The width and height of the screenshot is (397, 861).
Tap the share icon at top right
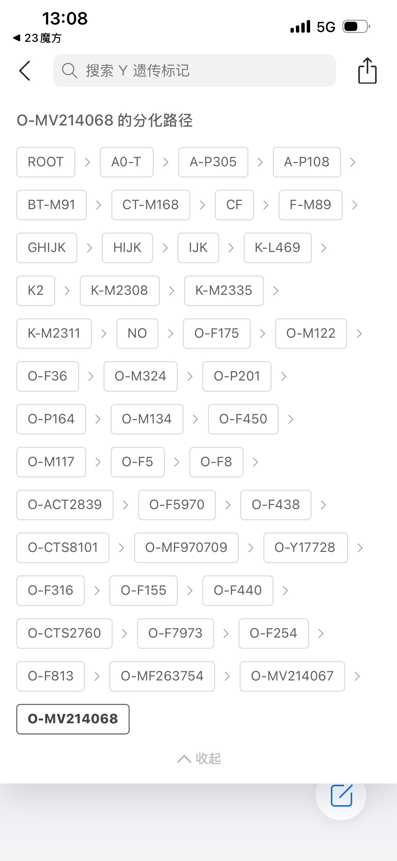tap(367, 71)
